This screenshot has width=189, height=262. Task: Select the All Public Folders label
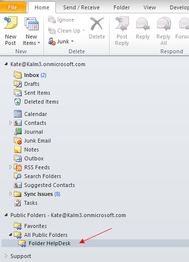pyautogui.click(x=46, y=235)
